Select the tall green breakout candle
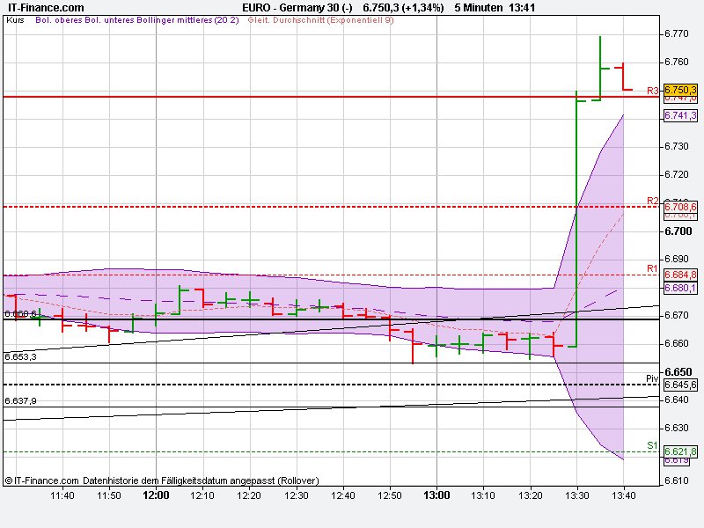This screenshot has width=704, height=528. click(576, 220)
